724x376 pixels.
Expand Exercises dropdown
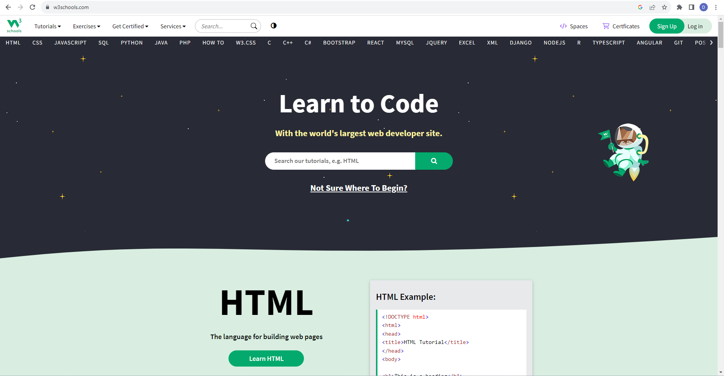(87, 26)
